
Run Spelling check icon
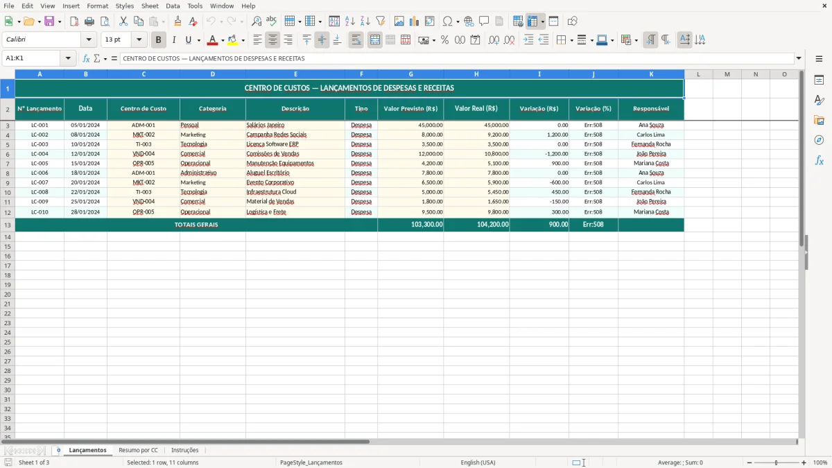point(271,21)
